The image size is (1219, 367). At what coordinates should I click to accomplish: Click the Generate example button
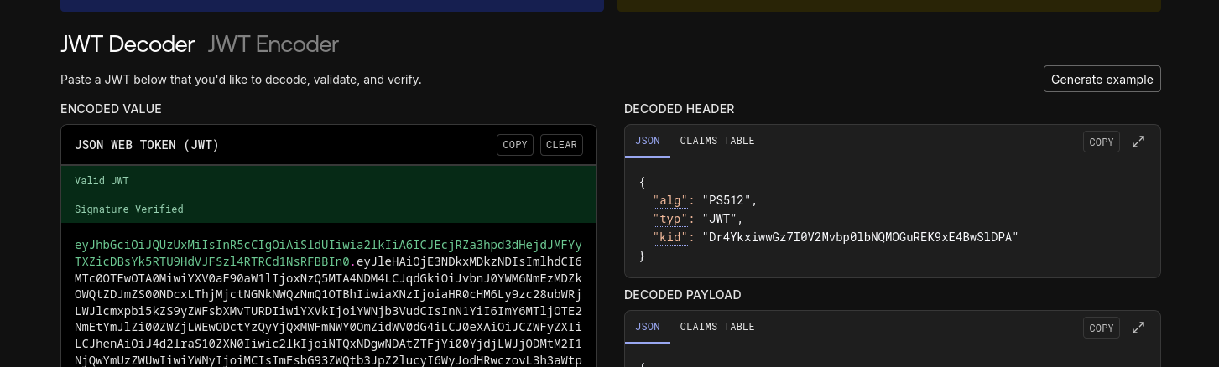click(1102, 79)
